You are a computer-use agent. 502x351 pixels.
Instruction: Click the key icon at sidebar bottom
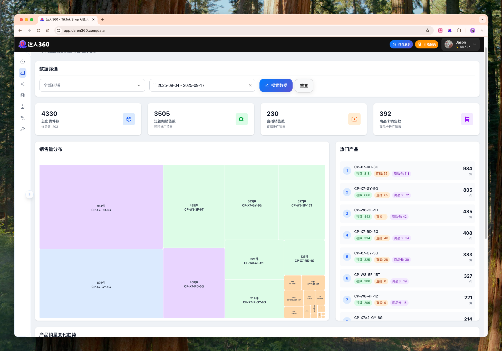coord(23,129)
